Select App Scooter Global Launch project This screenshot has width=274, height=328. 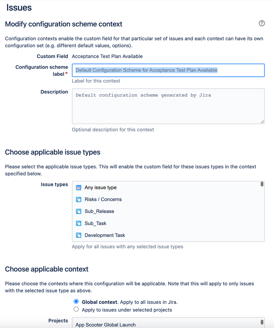pos(105,325)
